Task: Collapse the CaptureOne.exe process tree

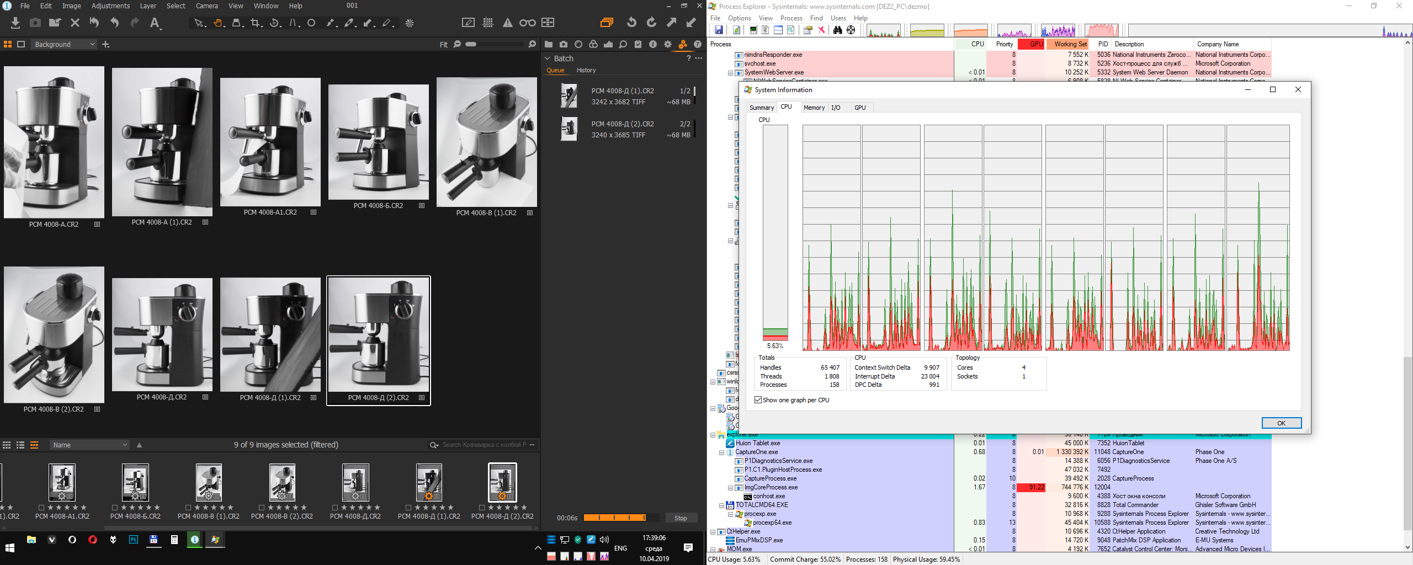Action: tap(721, 452)
